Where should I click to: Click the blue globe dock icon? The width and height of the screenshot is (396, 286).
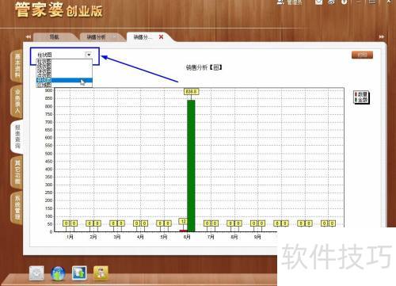coord(58,273)
